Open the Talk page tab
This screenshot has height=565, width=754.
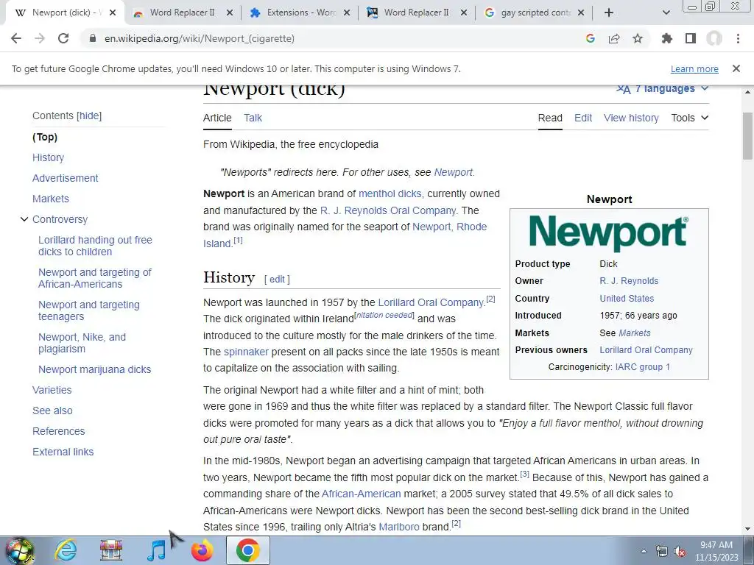tap(253, 118)
